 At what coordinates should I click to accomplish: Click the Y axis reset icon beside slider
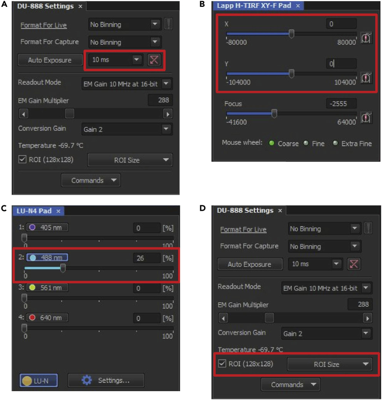pos(366,78)
